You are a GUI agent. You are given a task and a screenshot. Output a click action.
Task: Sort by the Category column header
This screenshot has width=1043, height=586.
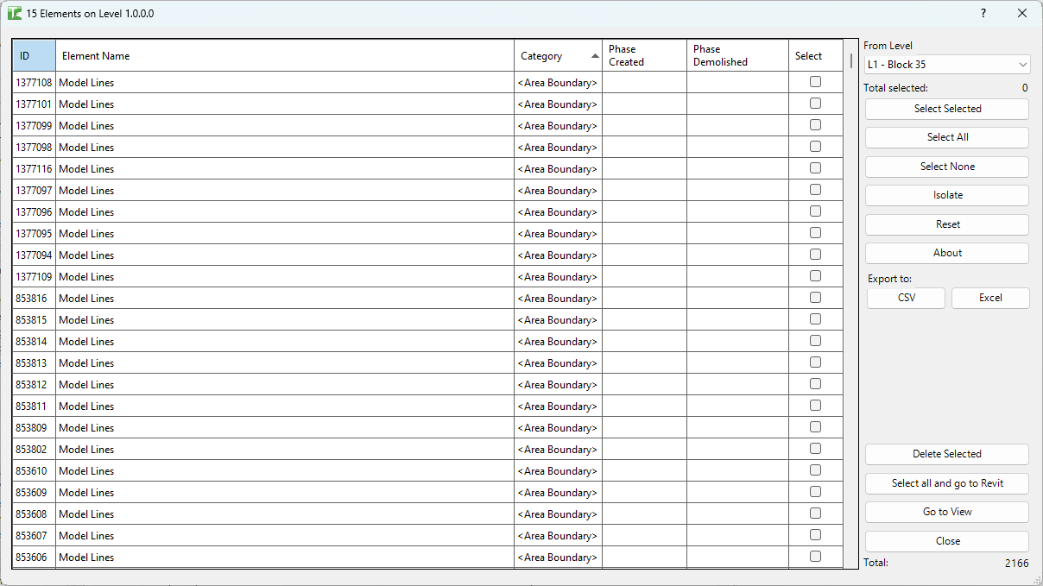[558, 56]
